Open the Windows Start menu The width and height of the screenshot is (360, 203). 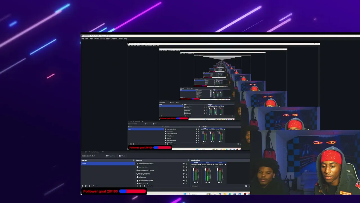185,194
